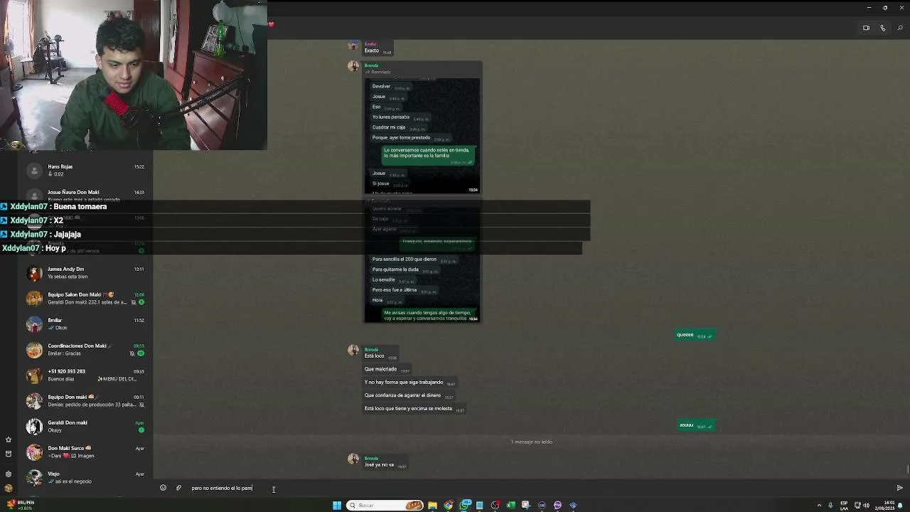Open the James Andy Dm chat
Screen dimensions: 910x512
pyautogui.click(x=85, y=272)
